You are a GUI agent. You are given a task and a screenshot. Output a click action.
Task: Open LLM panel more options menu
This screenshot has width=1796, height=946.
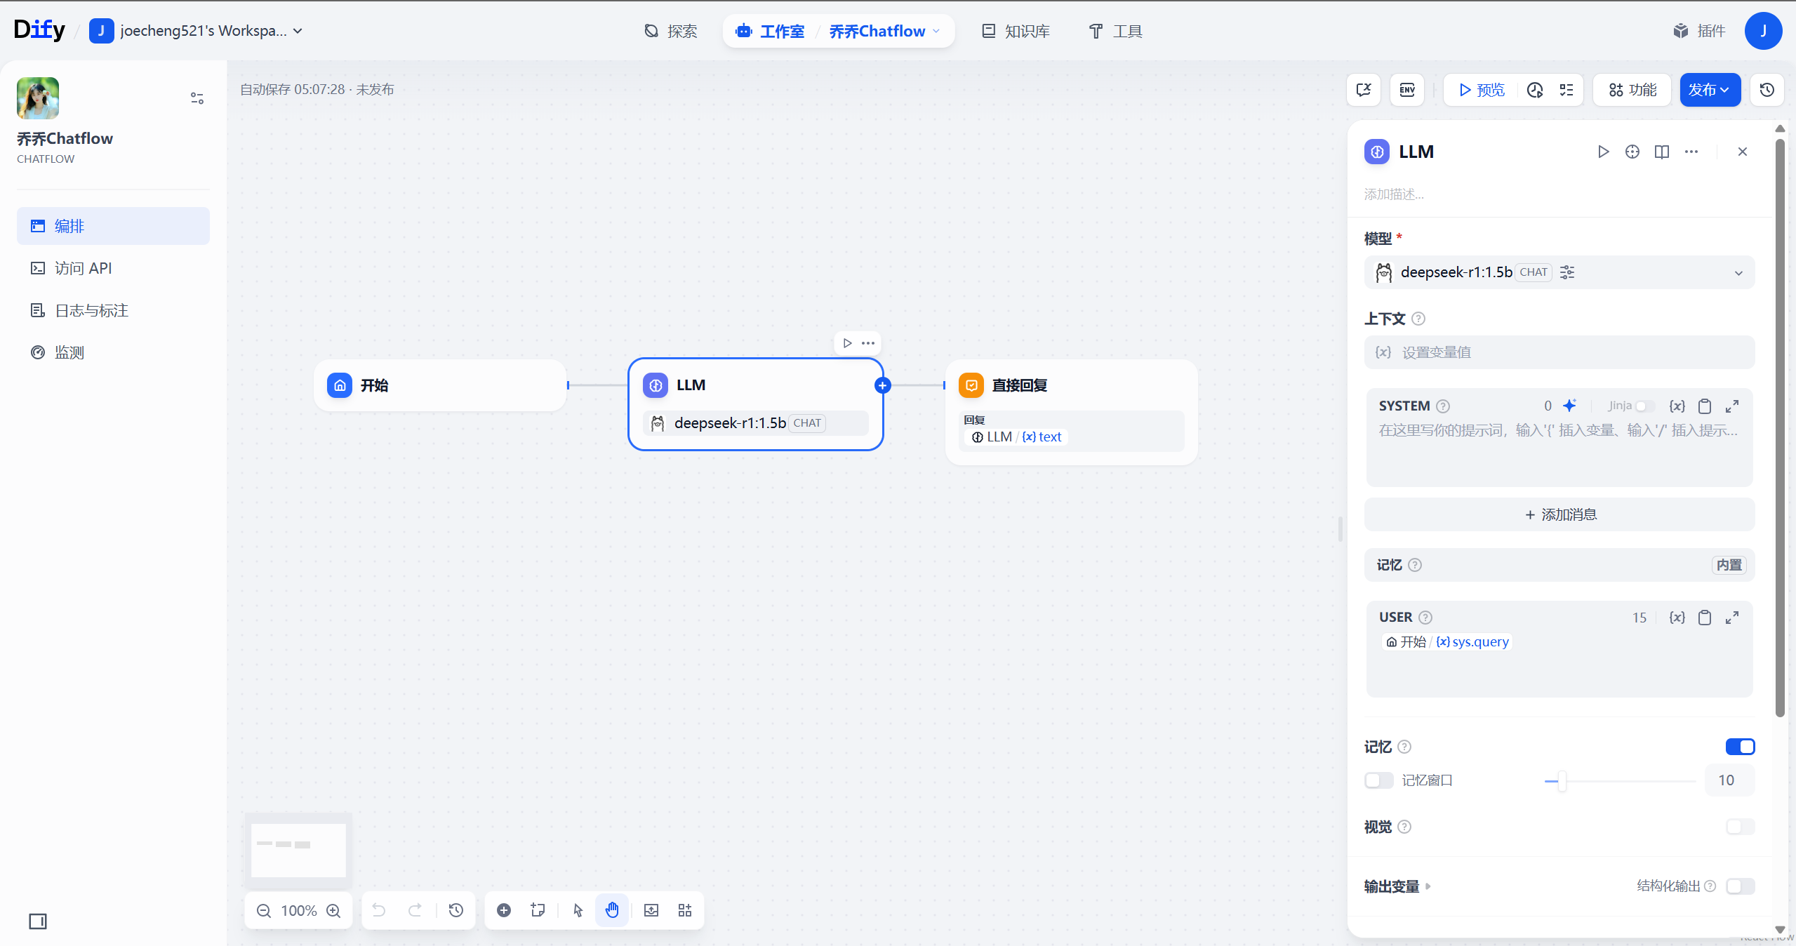coord(1691,152)
